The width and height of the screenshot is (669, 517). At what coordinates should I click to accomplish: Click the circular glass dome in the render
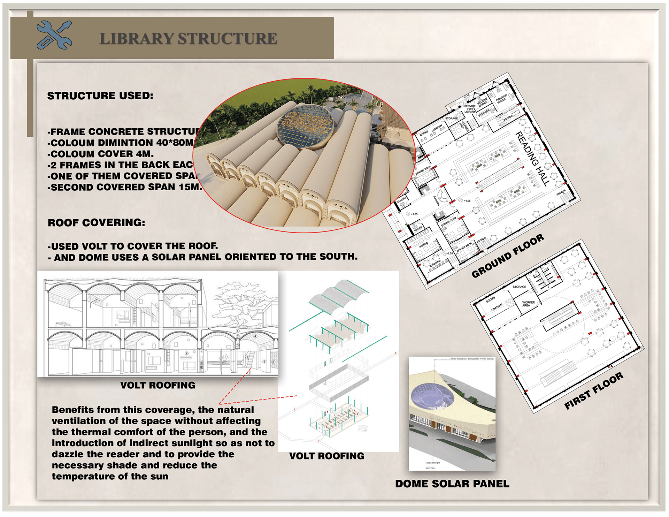pos(305,126)
